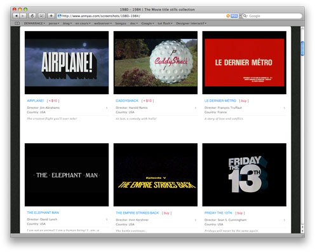Click The Empire Strikes Back title still
Viewport: 315px width, 252px height.
(156, 174)
